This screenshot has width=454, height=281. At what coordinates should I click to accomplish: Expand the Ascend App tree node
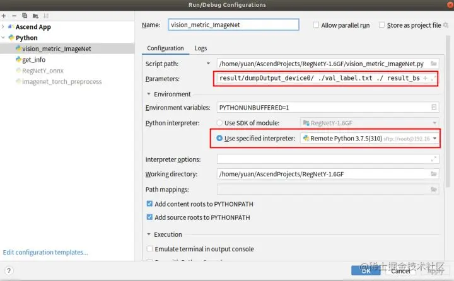coord(3,26)
